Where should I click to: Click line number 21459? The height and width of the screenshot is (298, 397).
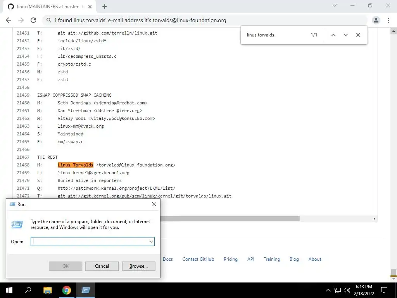pos(23,95)
